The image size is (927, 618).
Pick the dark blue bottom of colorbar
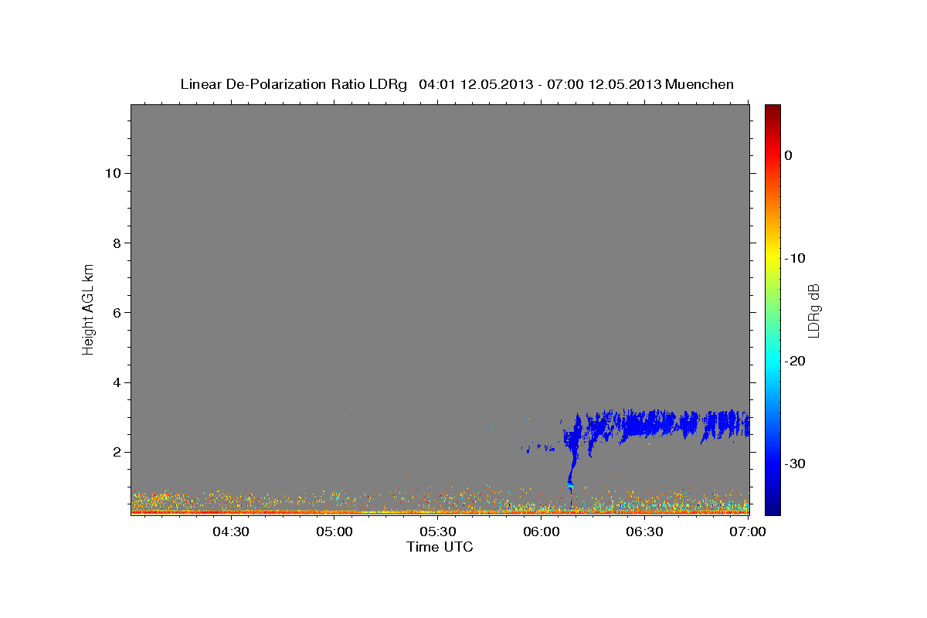coord(772,509)
